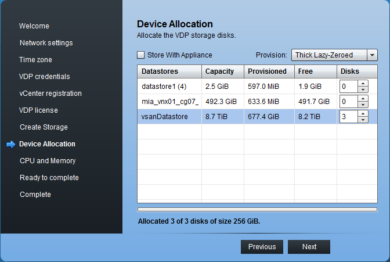
Task: Click Thick Lazy-Zeroed provision combo box
Action: coord(329,55)
